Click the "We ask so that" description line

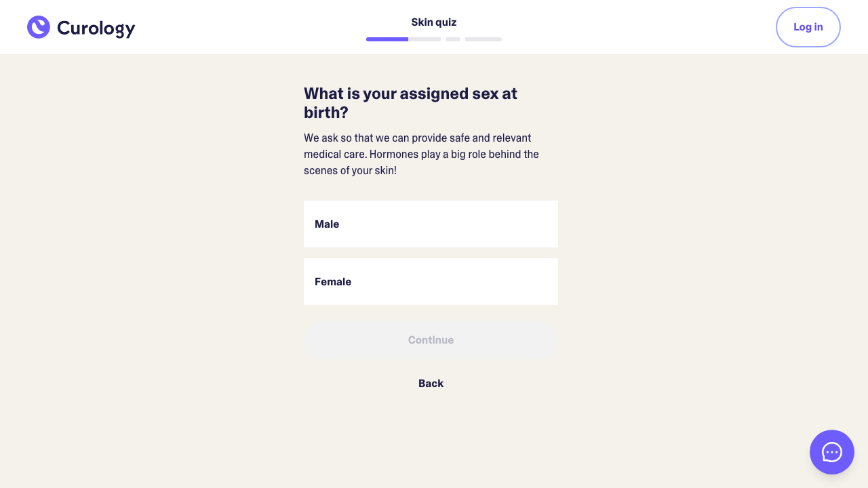pyautogui.click(x=417, y=138)
